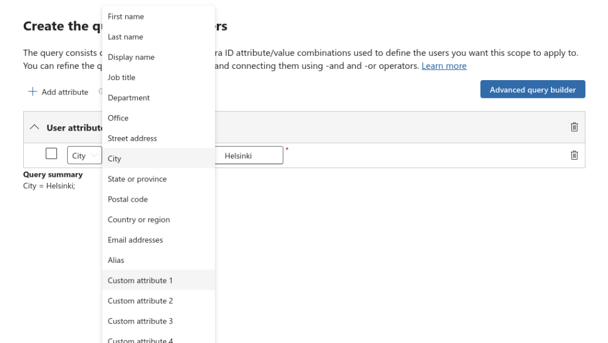Choose Last name from the attribute list
The width and height of the screenshot is (608, 343).
pos(159,37)
